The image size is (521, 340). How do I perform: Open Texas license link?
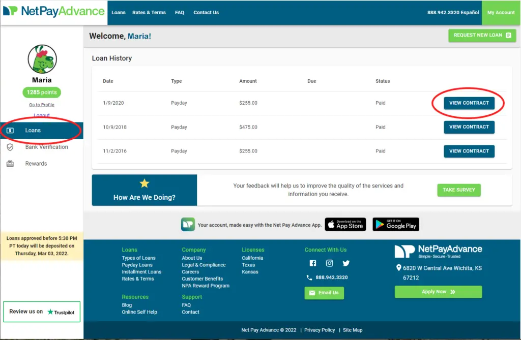[248, 265]
